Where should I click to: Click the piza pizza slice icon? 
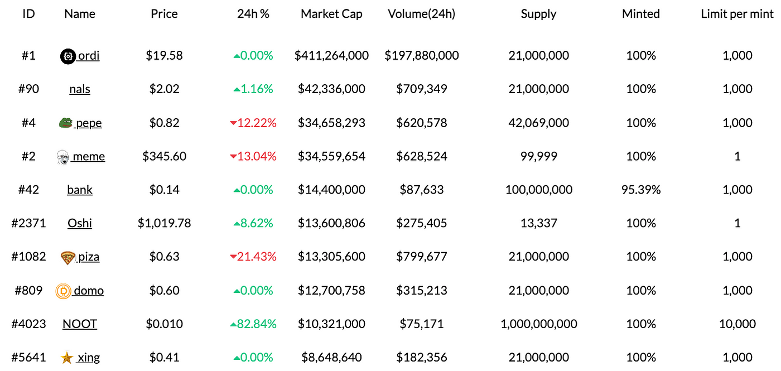pos(68,257)
